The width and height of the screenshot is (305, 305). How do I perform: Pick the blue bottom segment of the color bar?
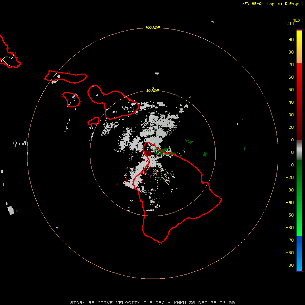299,253
